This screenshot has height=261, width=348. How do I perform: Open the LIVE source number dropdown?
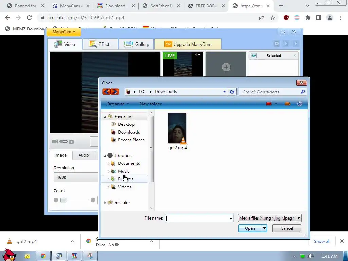pos(198,55)
